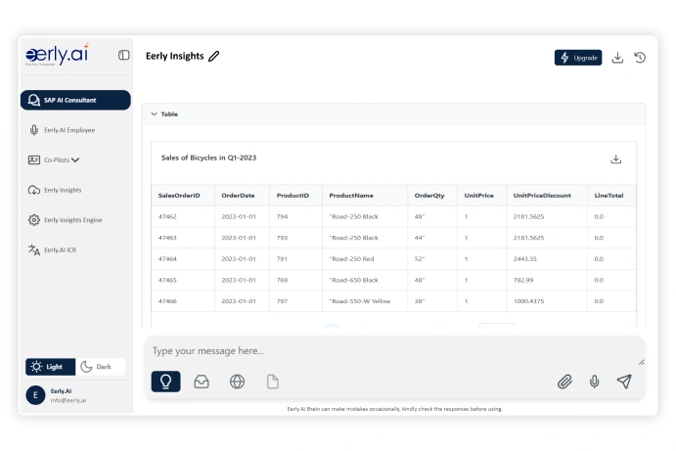Download the chat from the header download icon
The height and width of the screenshot is (451, 676).
(617, 58)
